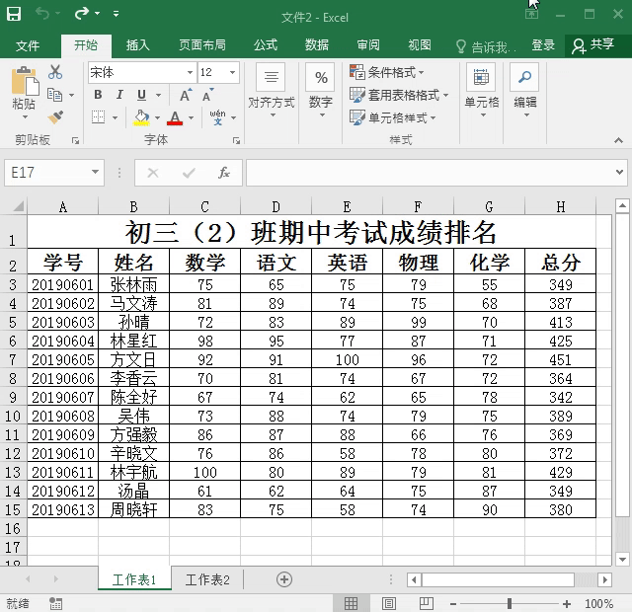Click the Undo arrow icon

pos(41,14)
